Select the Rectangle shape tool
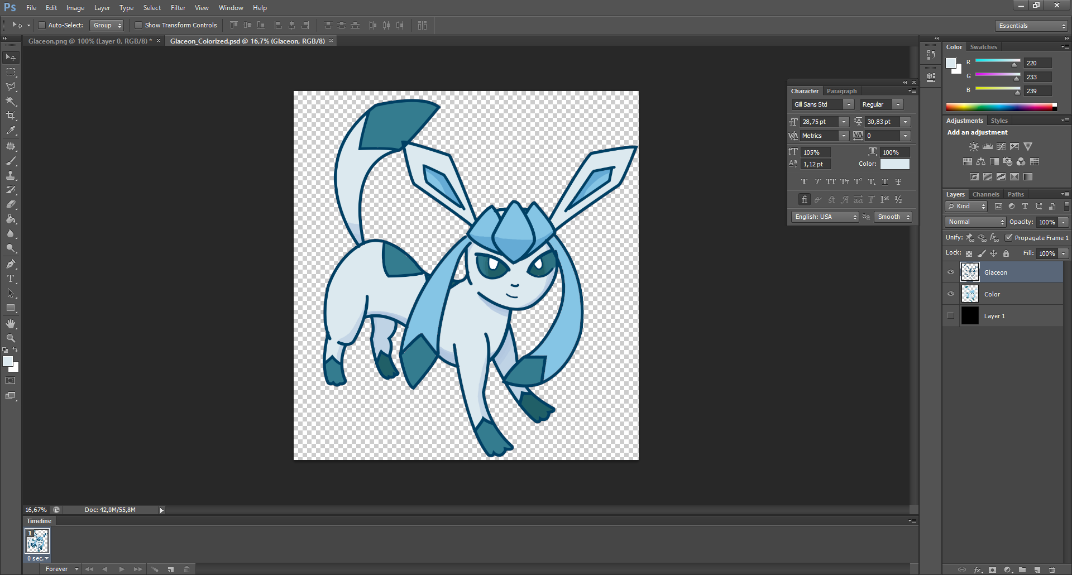 pos(11,308)
